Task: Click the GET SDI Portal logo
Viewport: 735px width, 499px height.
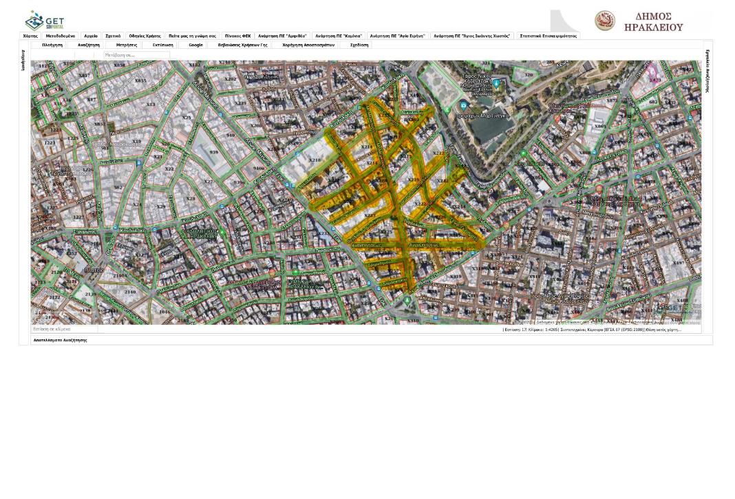Action: point(44,21)
